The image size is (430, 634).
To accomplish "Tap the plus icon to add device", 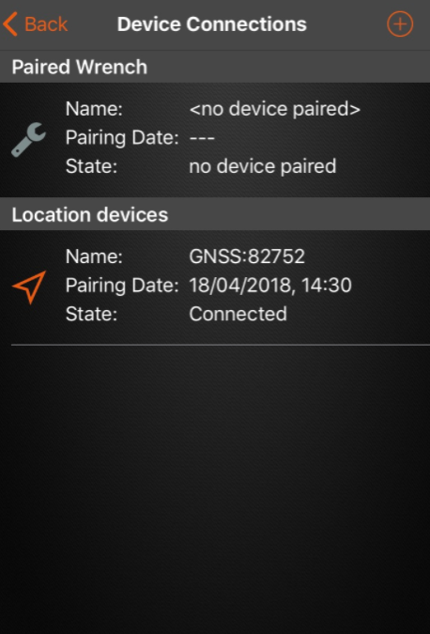I will tap(400, 24).
